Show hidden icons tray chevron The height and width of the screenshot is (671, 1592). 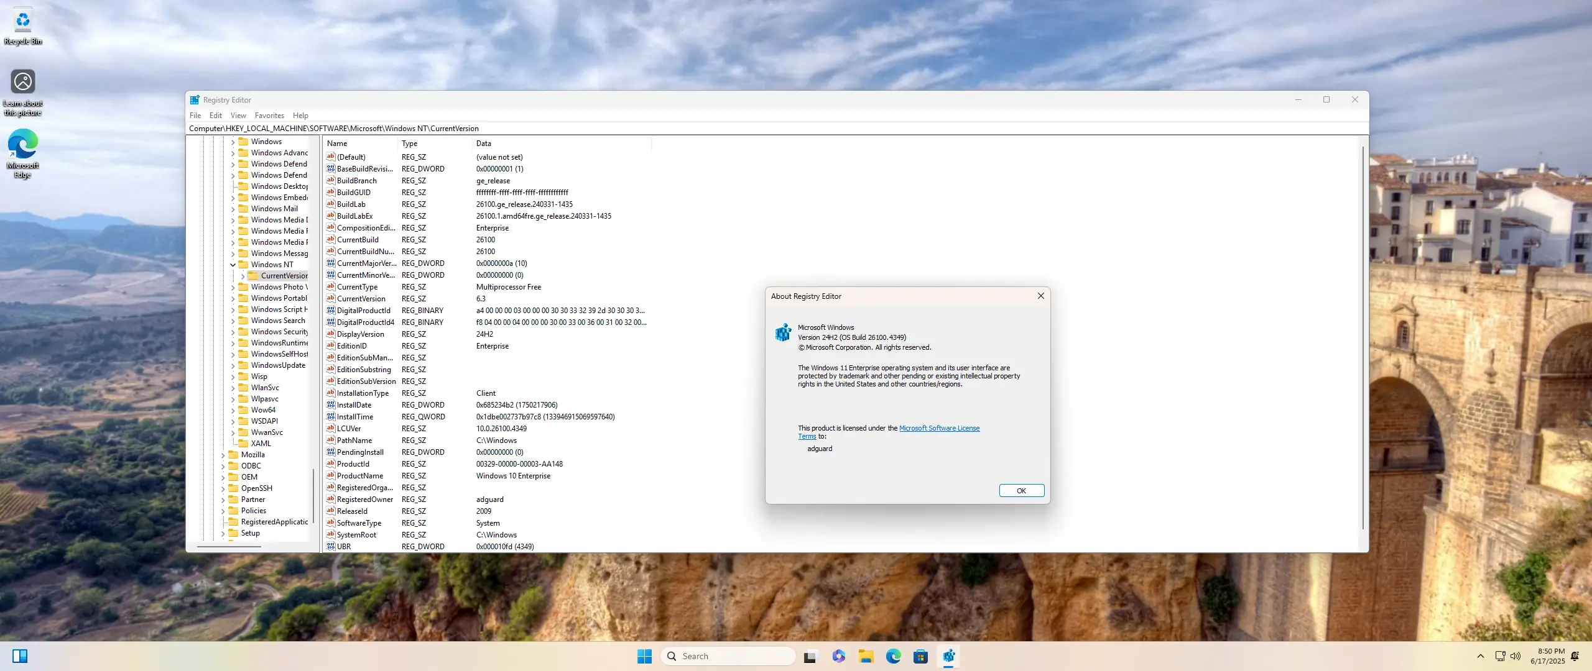[1480, 656]
